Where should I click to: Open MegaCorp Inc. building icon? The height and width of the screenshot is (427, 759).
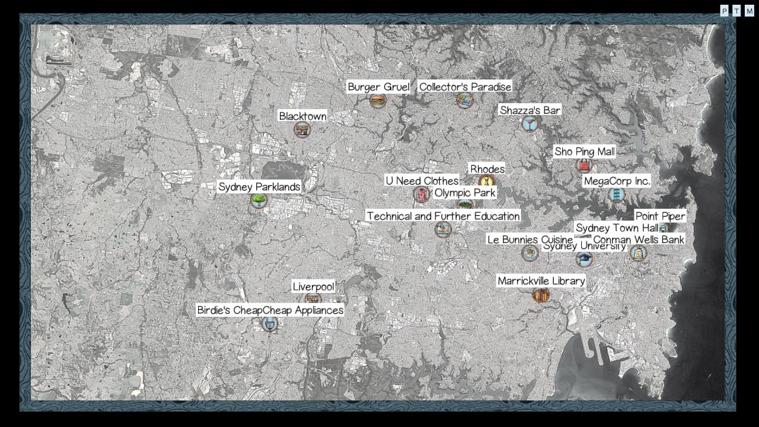pos(617,195)
